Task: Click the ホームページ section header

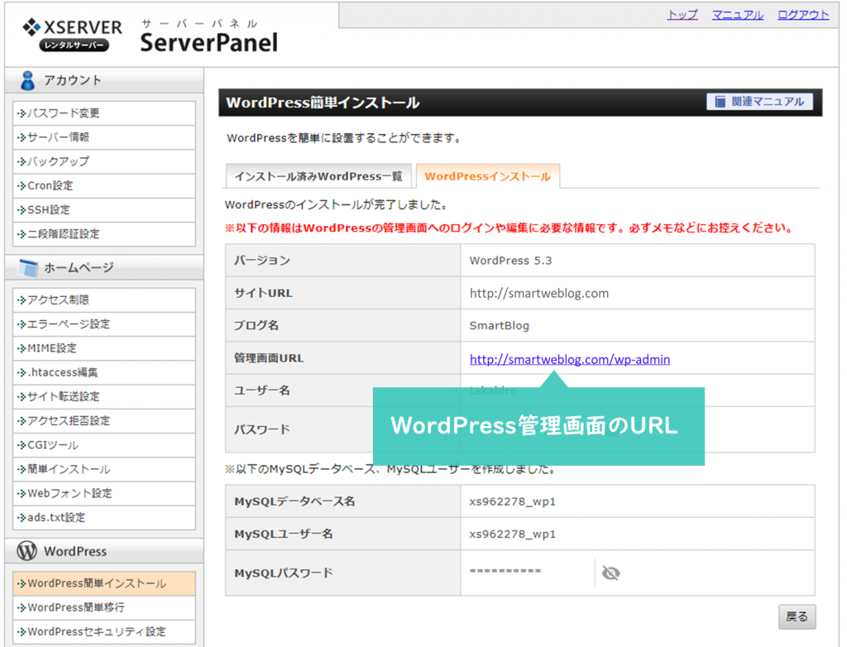Action: [x=104, y=267]
